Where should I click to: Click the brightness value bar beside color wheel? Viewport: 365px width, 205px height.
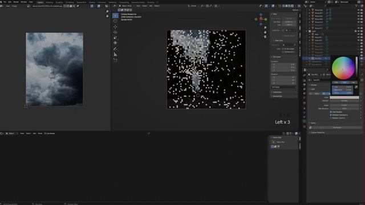coord(356,68)
